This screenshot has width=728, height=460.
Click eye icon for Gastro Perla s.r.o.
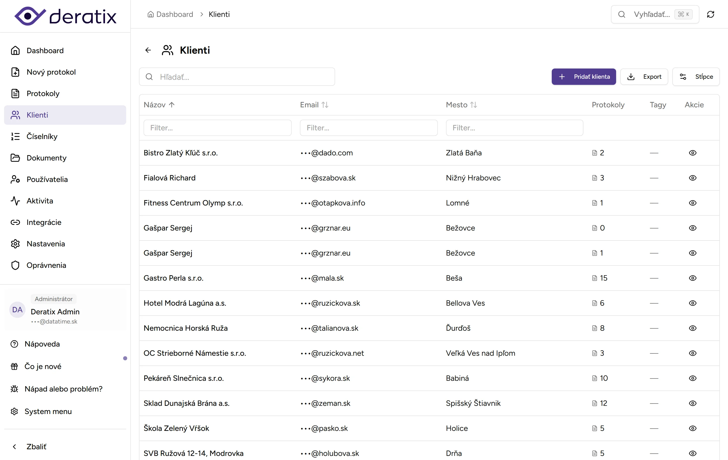[692, 278]
